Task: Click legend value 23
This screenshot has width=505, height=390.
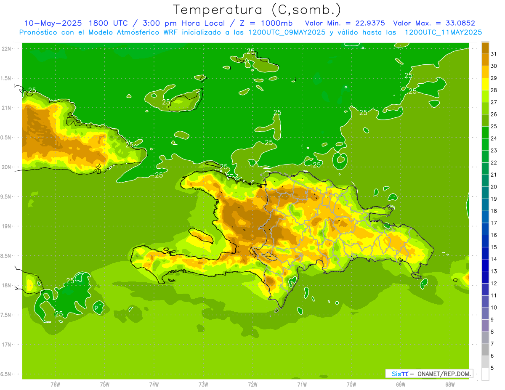Action: 494,151
